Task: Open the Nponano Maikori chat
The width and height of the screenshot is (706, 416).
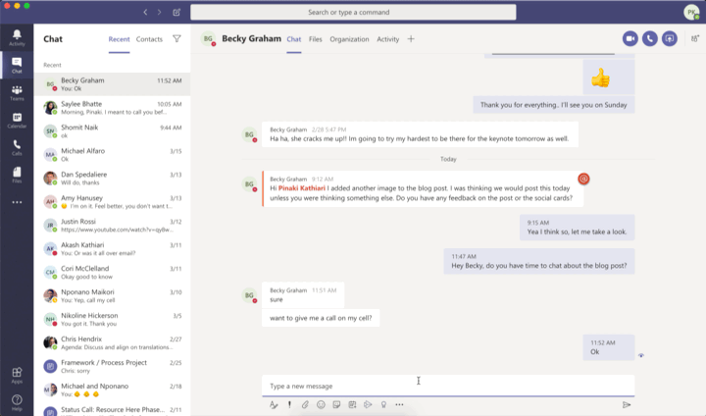Action: (x=112, y=295)
